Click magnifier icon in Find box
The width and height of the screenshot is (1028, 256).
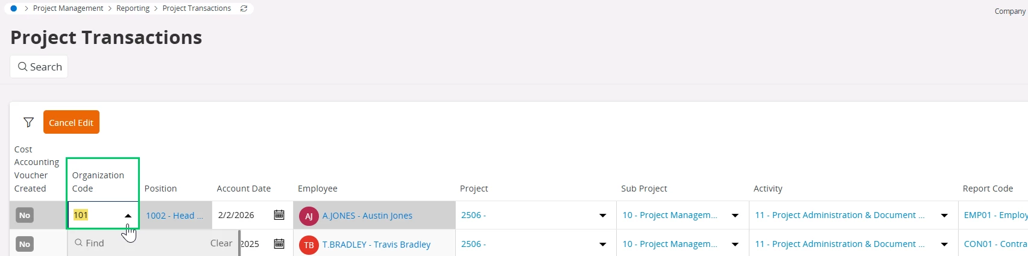coord(79,243)
